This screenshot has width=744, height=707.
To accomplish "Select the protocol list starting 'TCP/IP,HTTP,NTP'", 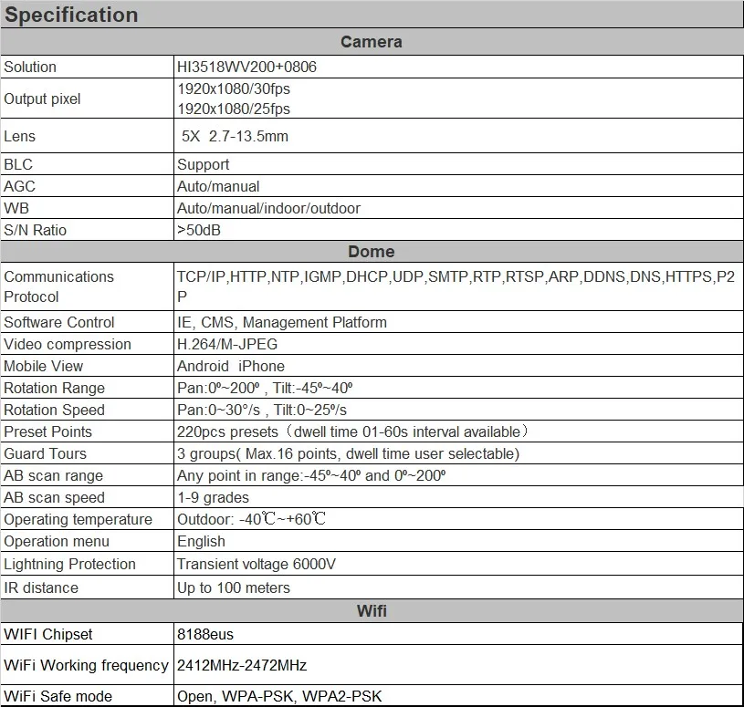I will pyautogui.click(x=456, y=286).
